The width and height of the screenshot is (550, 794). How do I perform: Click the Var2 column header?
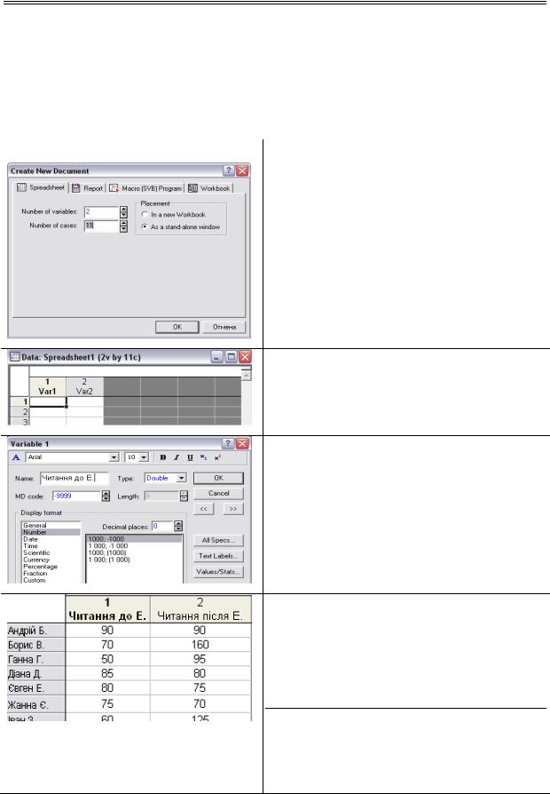click(x=84, y=386)
